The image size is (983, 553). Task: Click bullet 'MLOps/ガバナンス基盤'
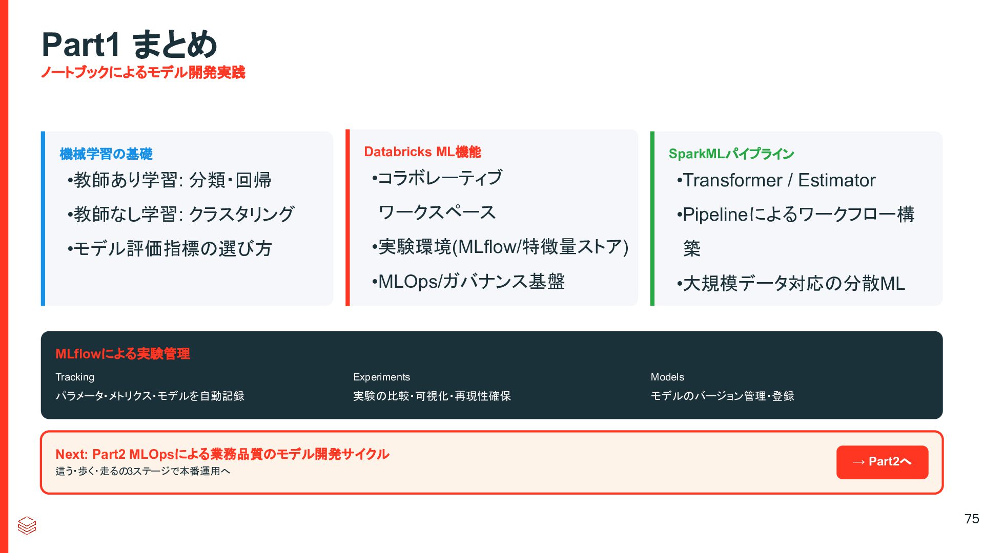[468, 282]
